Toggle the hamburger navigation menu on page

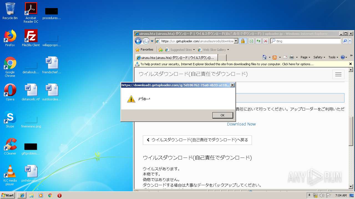pyautogui.click(x=338, y=74)
